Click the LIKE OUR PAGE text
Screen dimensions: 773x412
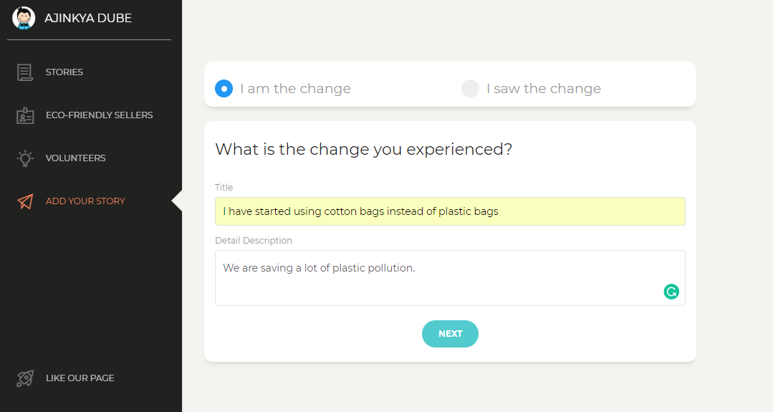point(80,378)
